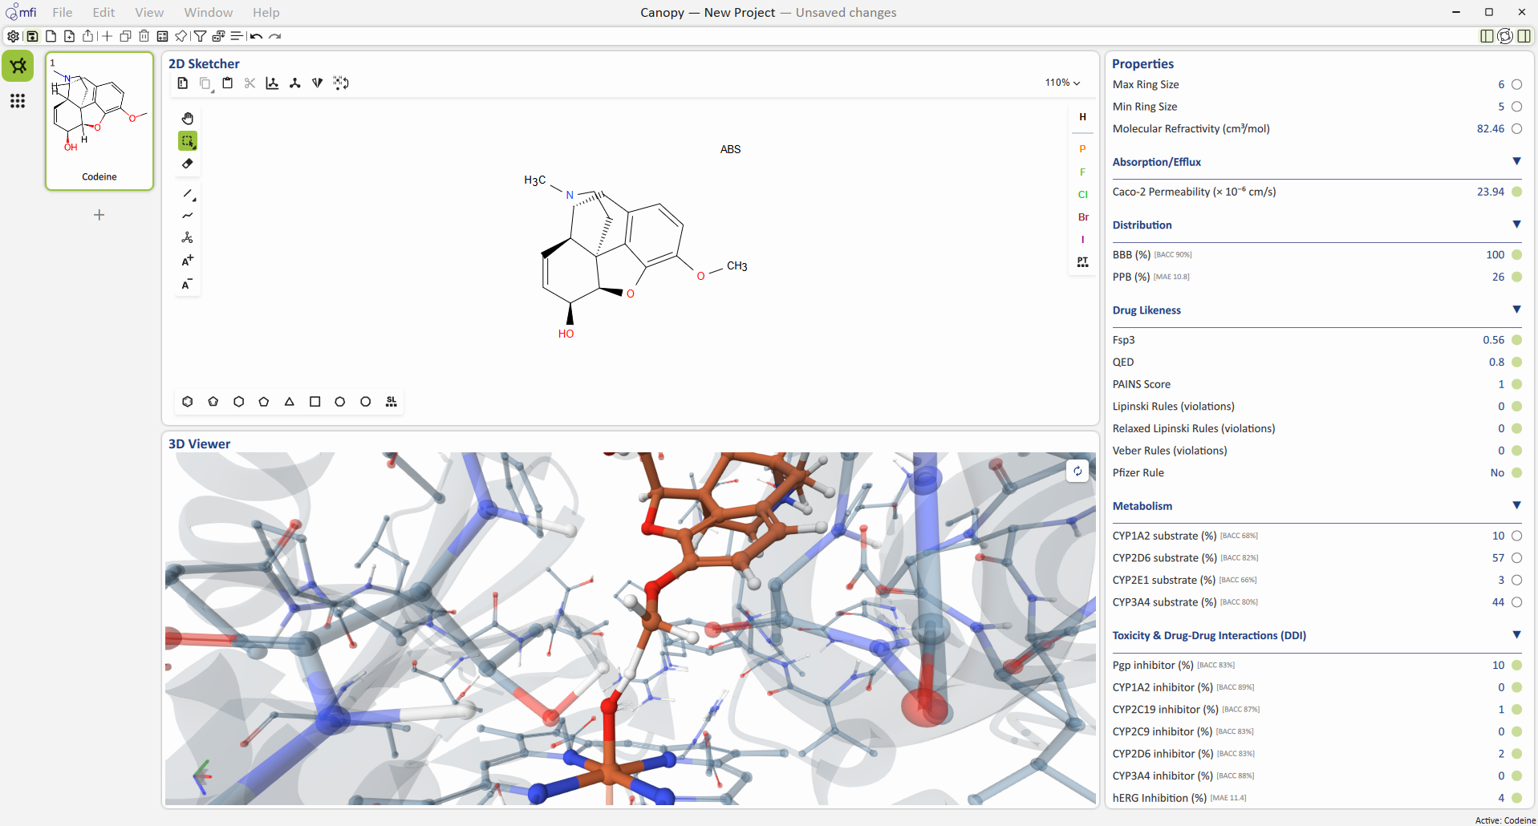The height and width of the screenshot is (826, 1538).
Task: Select the A- charge decrease tool
Action: point(188,284)
